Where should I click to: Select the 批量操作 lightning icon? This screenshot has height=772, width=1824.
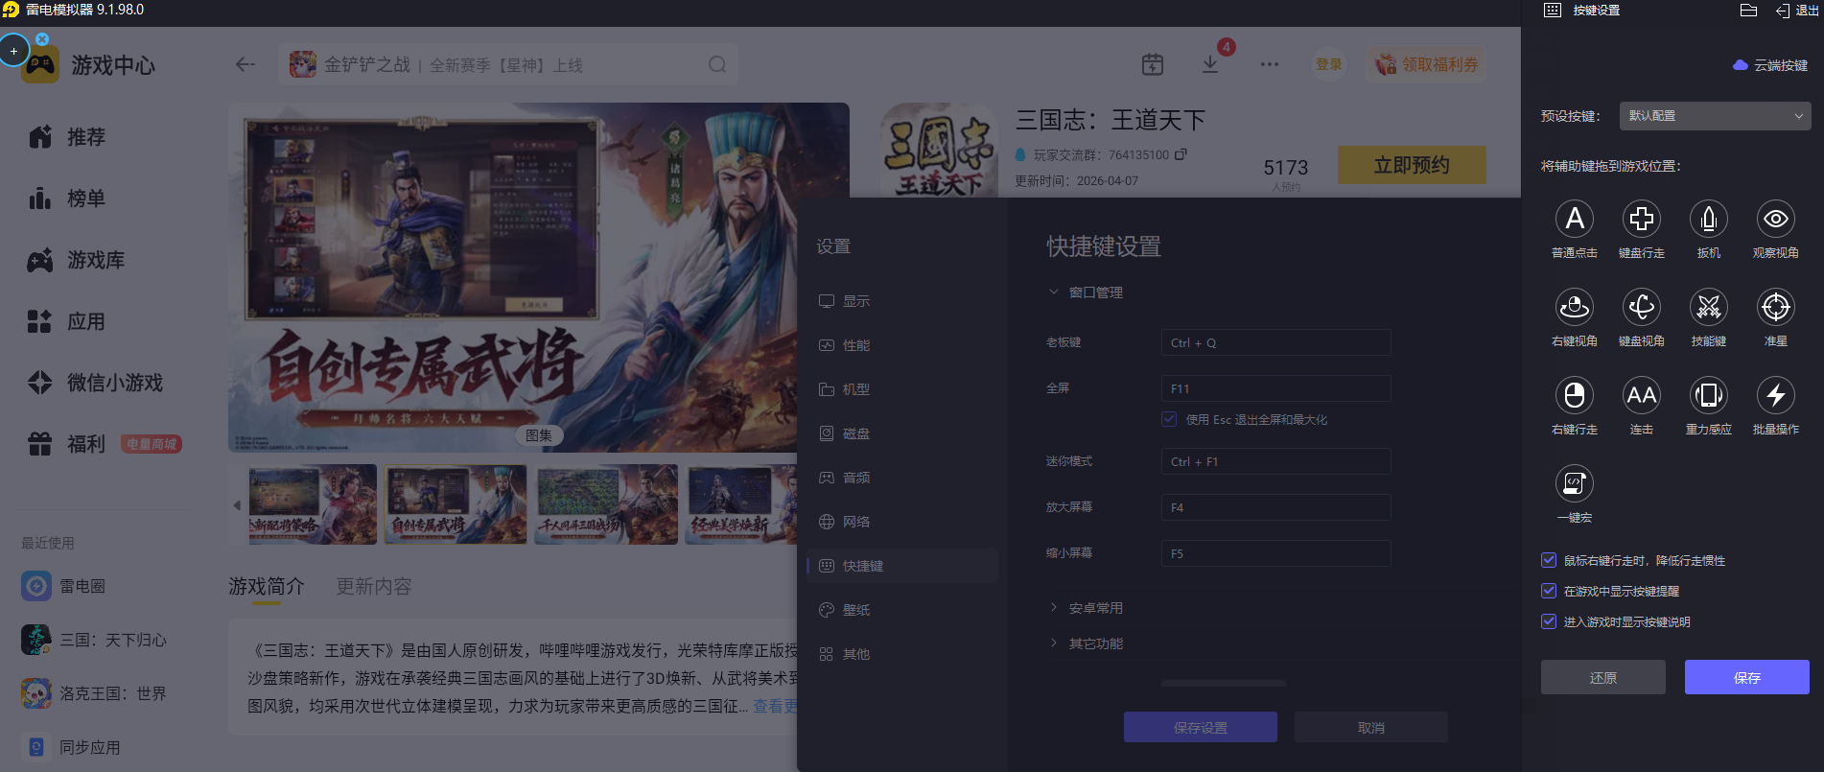tap(1775, 395)
